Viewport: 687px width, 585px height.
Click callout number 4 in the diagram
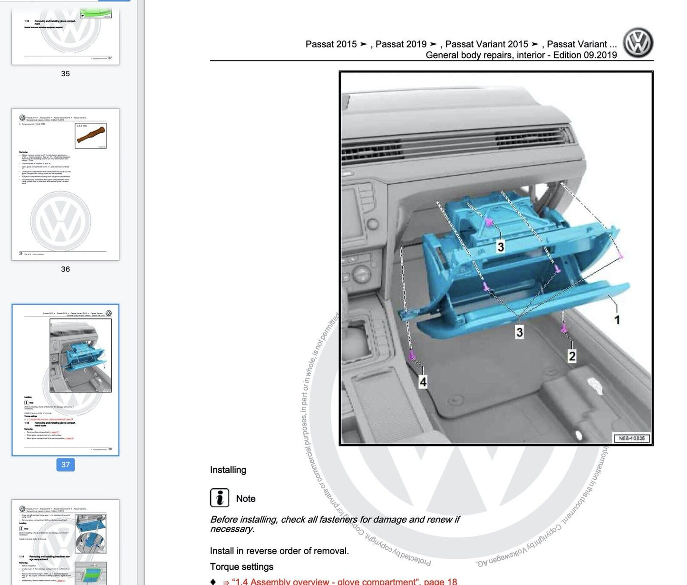click(423, 382)
